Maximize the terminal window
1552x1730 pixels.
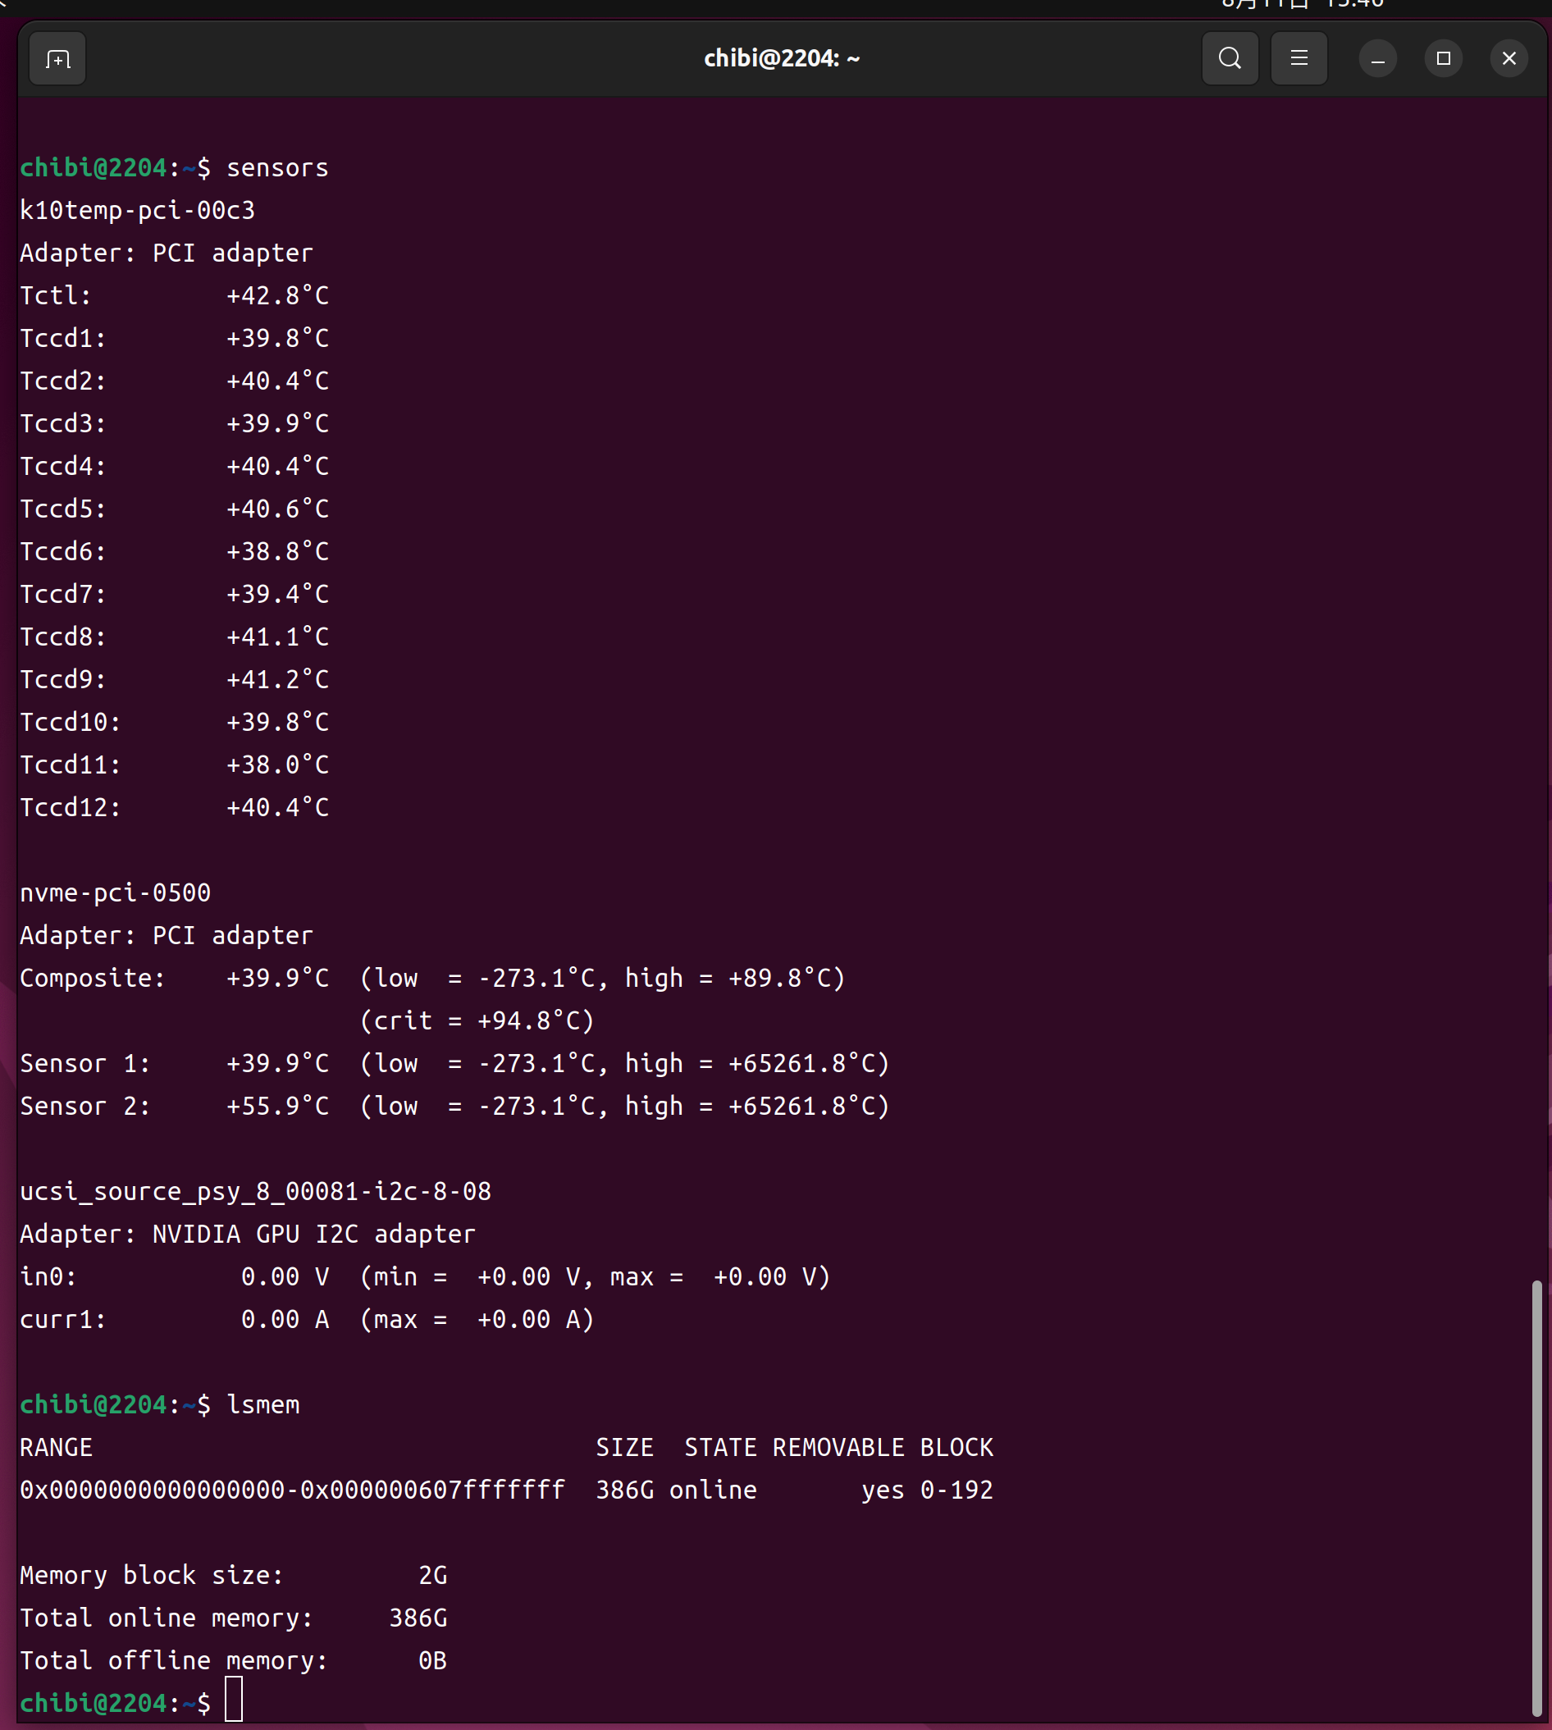(x=1443, y=59)
